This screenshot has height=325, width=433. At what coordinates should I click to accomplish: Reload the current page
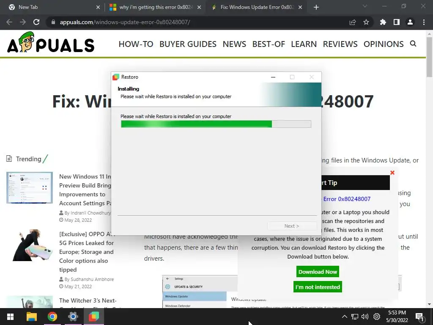click(36, 22)
